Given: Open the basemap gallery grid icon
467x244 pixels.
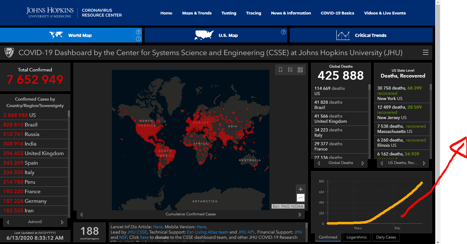Looking at the screenshot, I should pyautogui.click(x=300, y=70).
